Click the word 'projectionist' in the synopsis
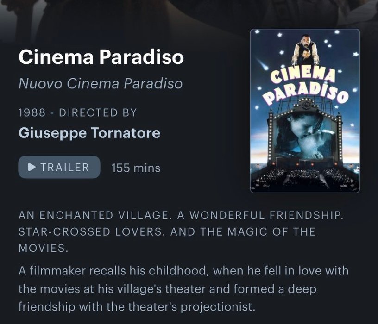This screenshot has height=324, width=378. pyautogui.click(x=218, y=307)
